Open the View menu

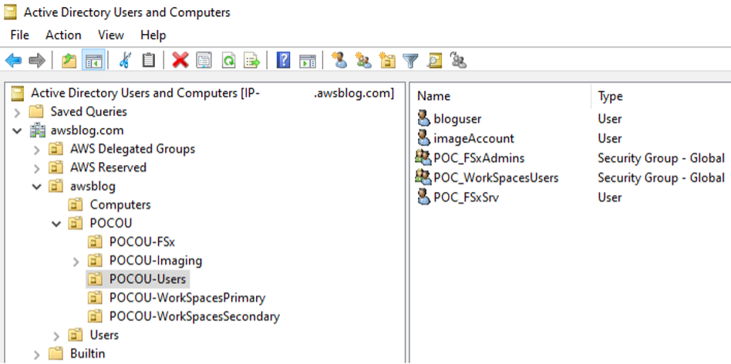coord(111,35)
